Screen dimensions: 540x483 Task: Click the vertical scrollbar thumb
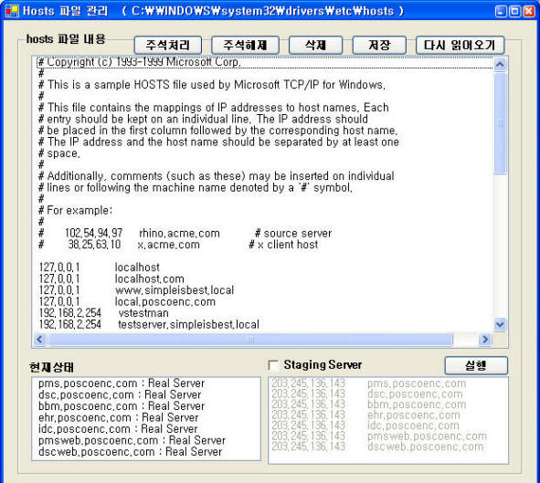[500, 123]
